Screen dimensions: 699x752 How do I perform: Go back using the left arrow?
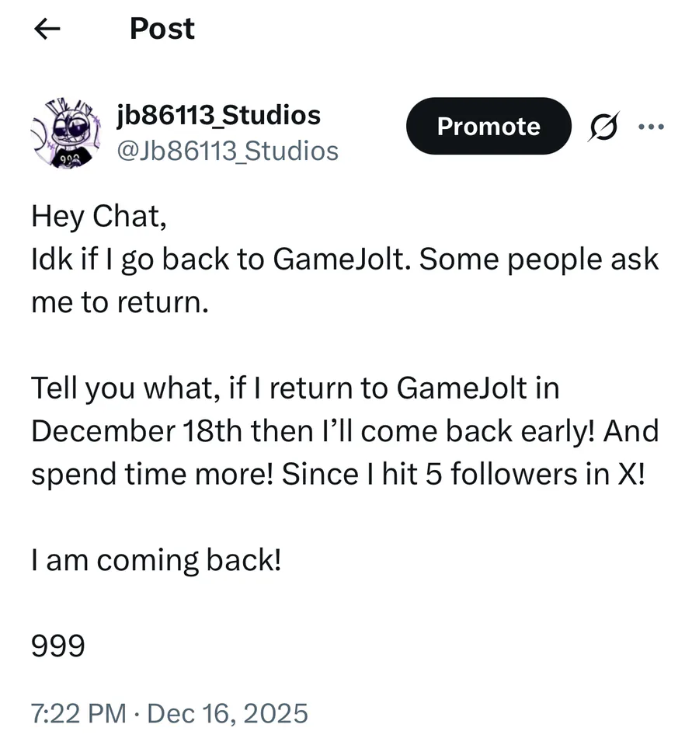tap(48, 30)
